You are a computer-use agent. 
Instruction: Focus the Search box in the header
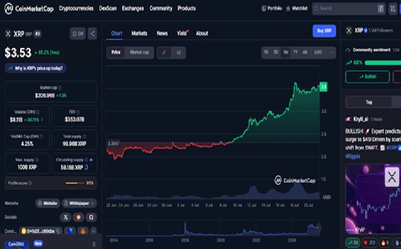(349, 9)
